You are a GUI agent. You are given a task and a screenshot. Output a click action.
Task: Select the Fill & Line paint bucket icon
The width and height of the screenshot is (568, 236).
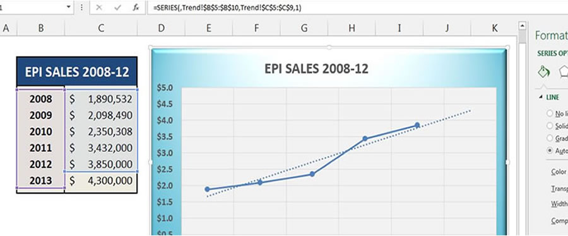(543, 72)
